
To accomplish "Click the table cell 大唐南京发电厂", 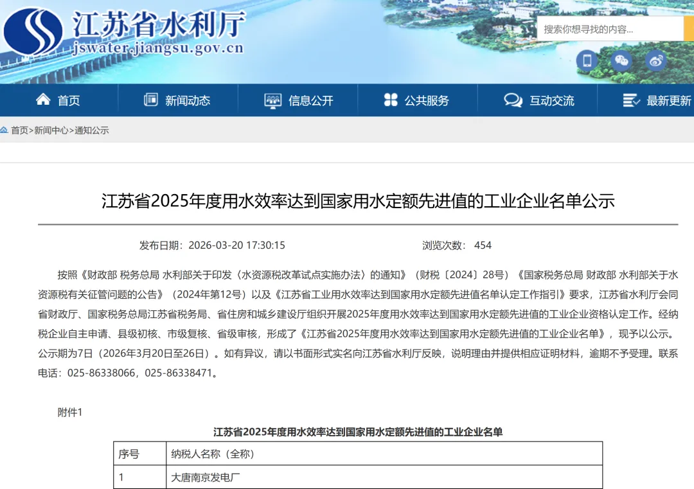I will [x=384, y=477].
